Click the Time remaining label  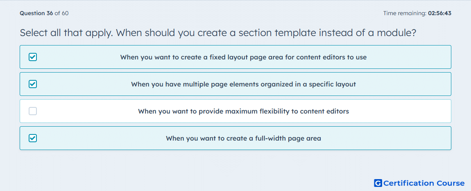pyautogui.click(x=405, y=13)
